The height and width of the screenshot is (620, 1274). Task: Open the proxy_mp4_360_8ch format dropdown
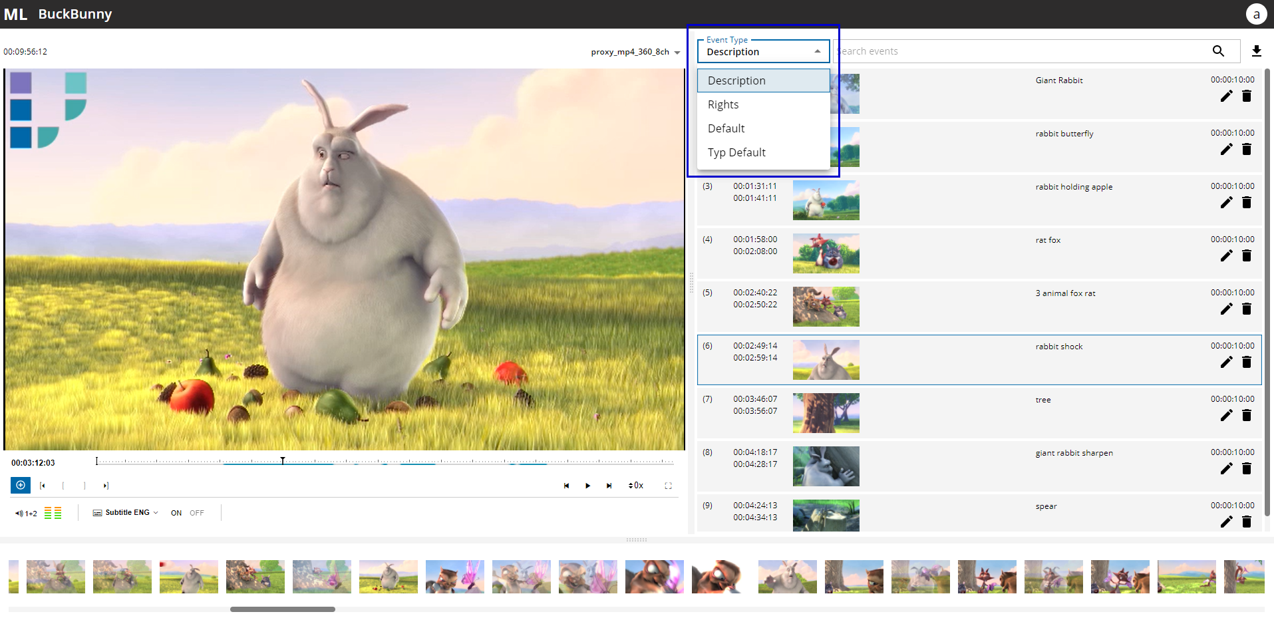coord(635,52)
